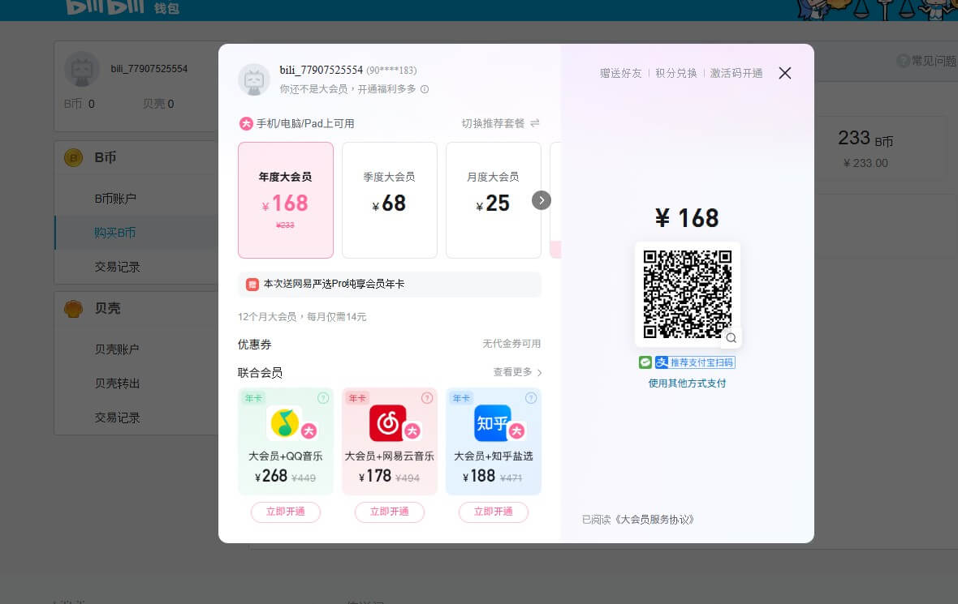Select the 月度大会员 ¥25 plan
The image size is (958, 604).
point(494,199)
